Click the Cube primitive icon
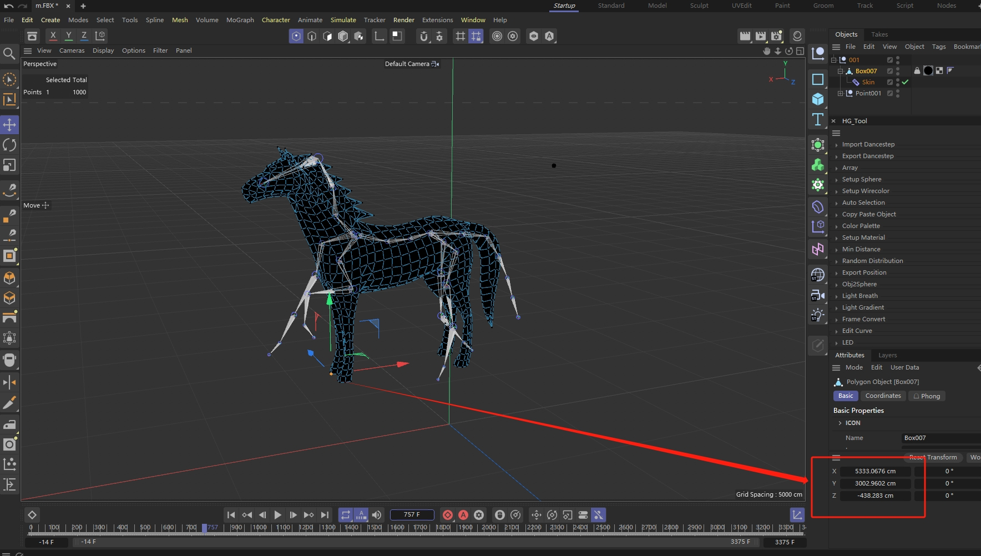Image resolution: width=981 pixels, height=556 pixels. 818,99
